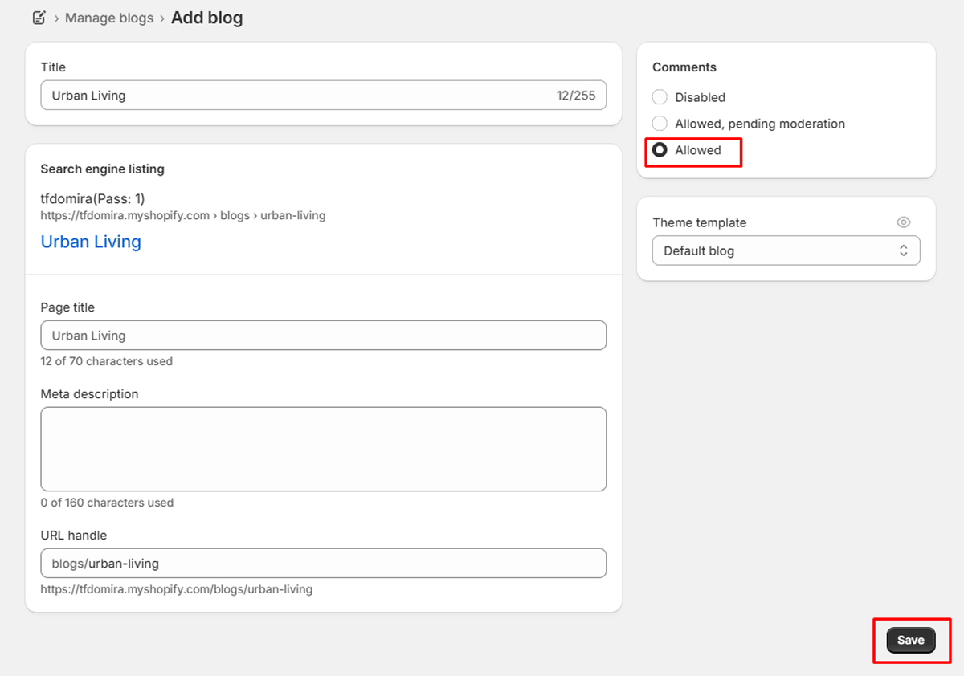
Task: Click the Theme template label
Action: click(700, 222)
